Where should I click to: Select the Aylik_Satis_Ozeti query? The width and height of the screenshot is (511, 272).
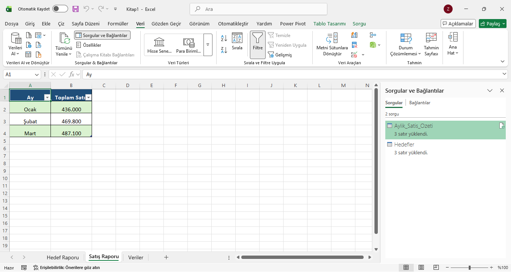445,130
